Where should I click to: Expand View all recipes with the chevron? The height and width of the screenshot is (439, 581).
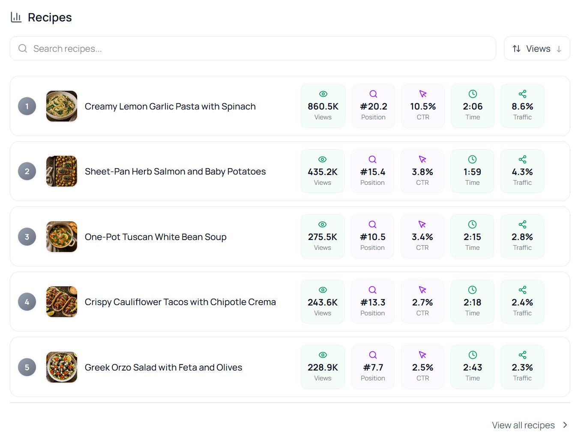pos(564,425)
